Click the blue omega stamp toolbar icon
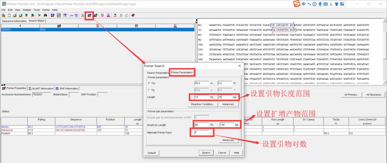387x163 pixels. click(x=109, y=15)
